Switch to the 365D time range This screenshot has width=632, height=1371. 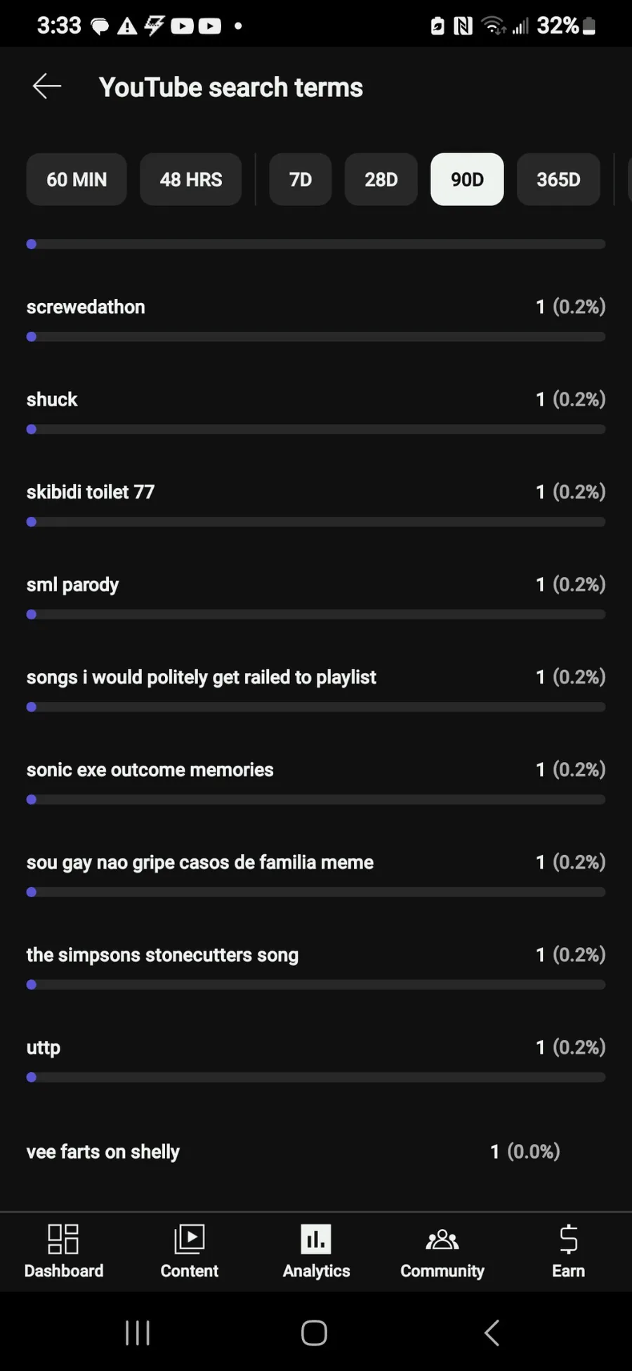(x=559, y=179)
